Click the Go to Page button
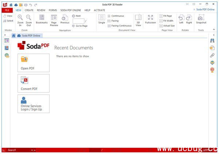The image size is (219, 154). coord(80,26)
